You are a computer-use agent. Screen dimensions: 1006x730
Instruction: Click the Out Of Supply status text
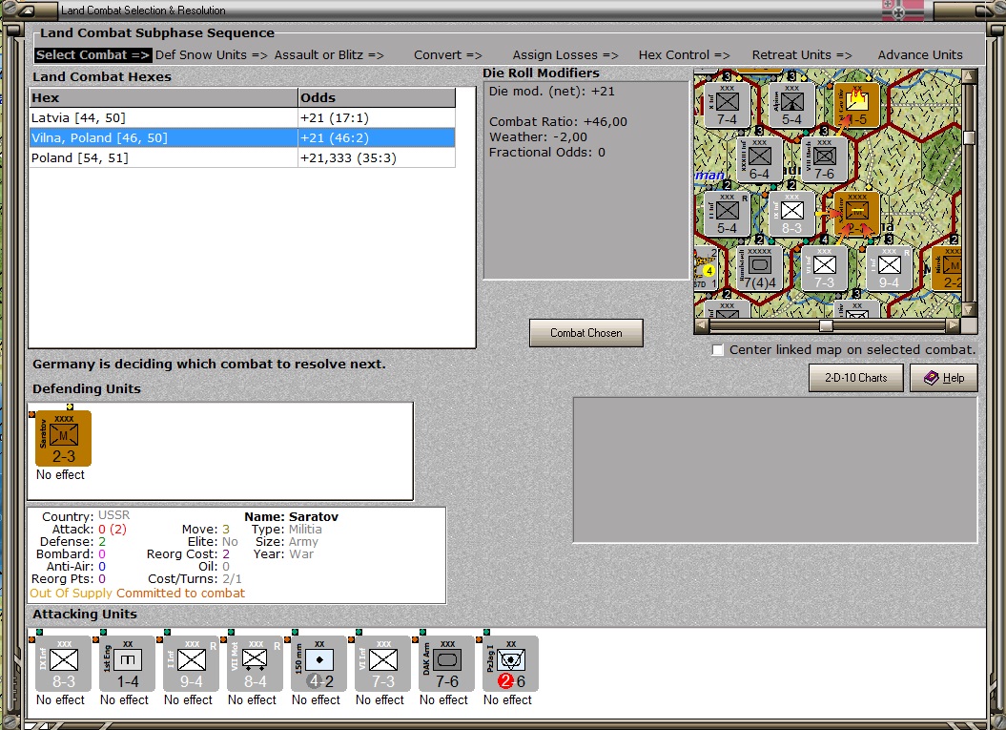[x=72, y=594]
